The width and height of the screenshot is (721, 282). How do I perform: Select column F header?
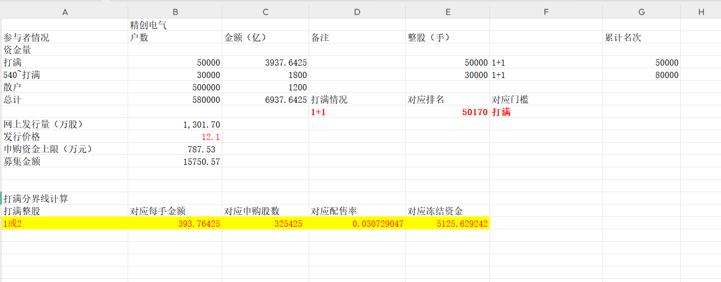[x=546, y=12]
